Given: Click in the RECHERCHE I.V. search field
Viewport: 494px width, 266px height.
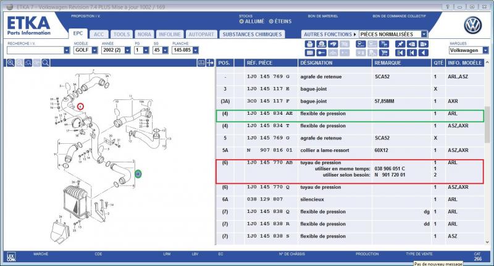Looking at the screenshot, I should coord(35,50).
